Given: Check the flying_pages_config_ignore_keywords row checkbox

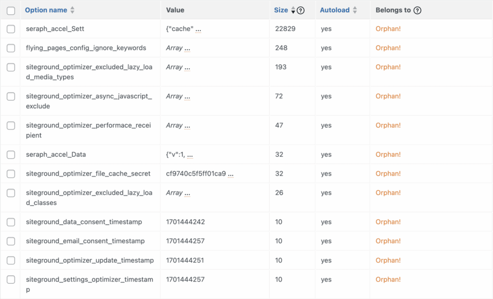Looking at the screenshot, I should (x=11, y=48).
